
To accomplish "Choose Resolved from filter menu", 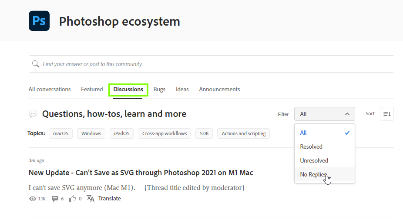I will (311, 146).
